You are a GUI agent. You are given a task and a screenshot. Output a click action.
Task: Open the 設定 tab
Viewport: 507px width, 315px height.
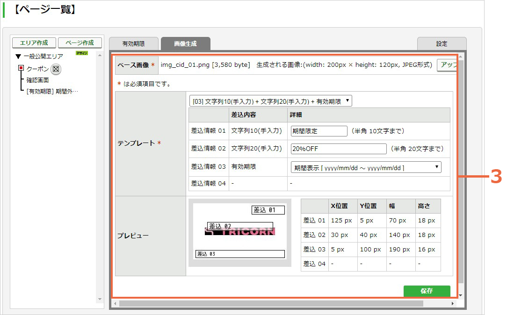pos(442,43)
